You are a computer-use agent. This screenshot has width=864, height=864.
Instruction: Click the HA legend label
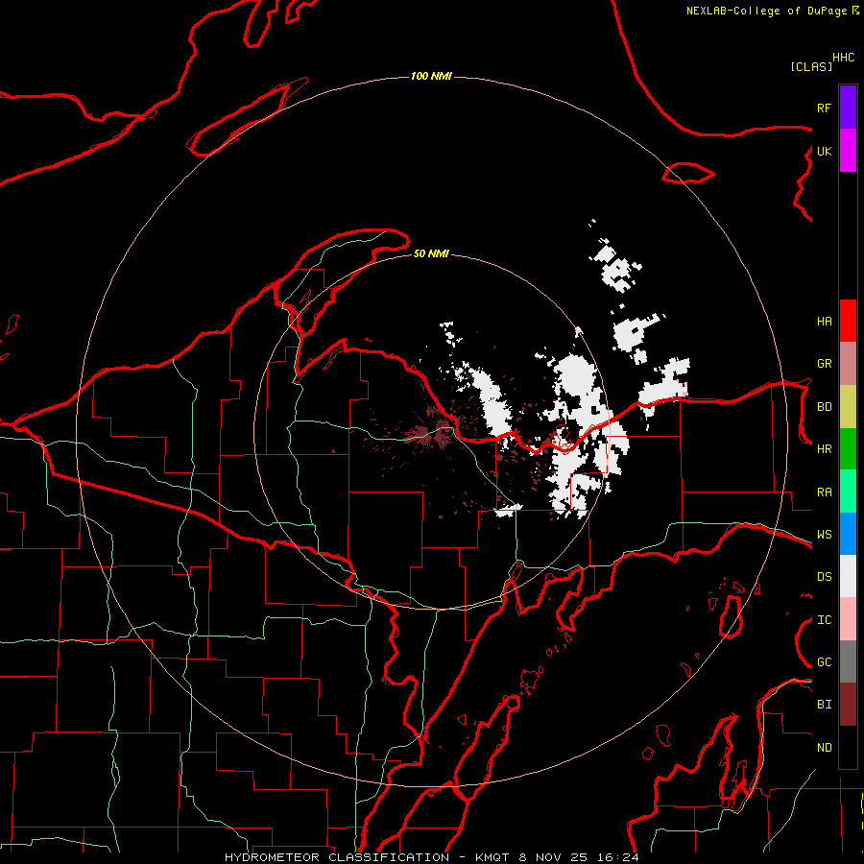(x=825, y=322)
